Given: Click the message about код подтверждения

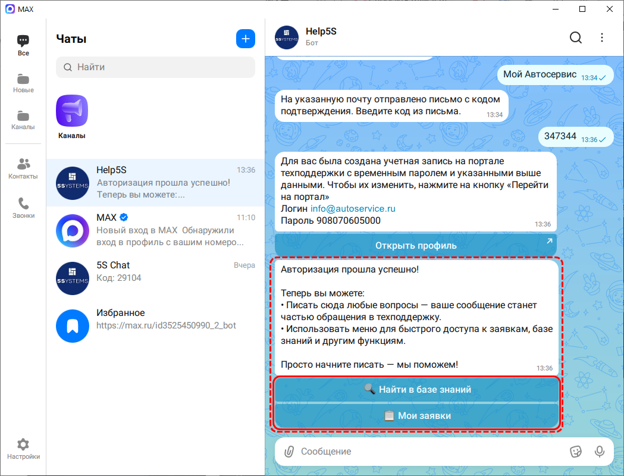Looking at the screenshot, I should tap(391, 105).
